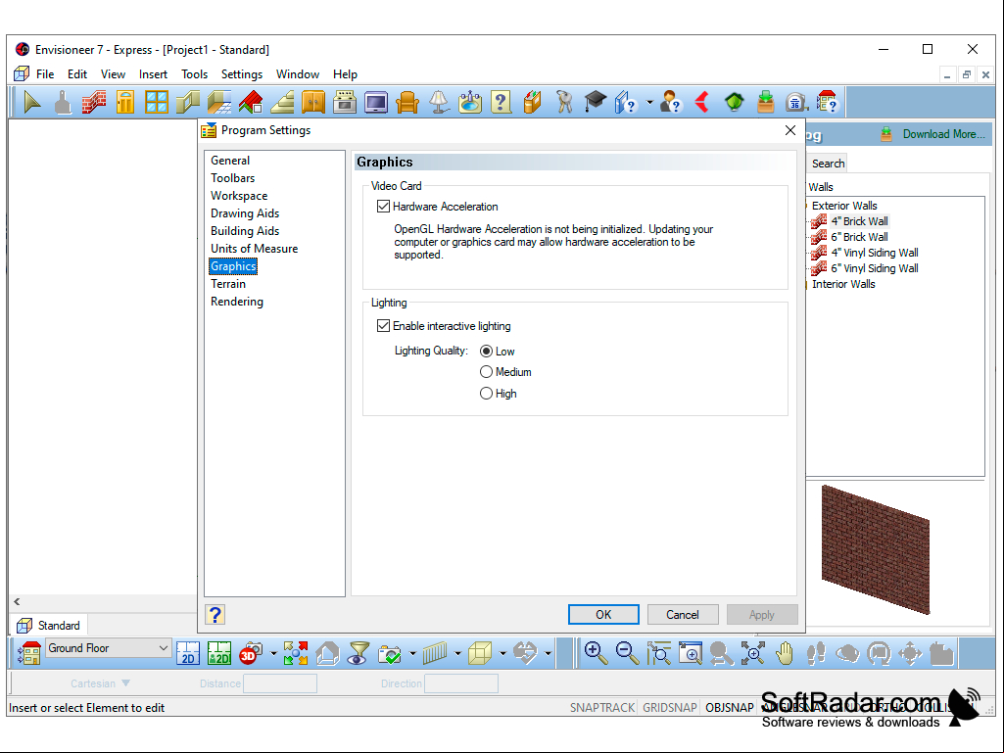Click the sink plumbing icon
Viewport: 1004px width, 753px height.
click(470, 102)
